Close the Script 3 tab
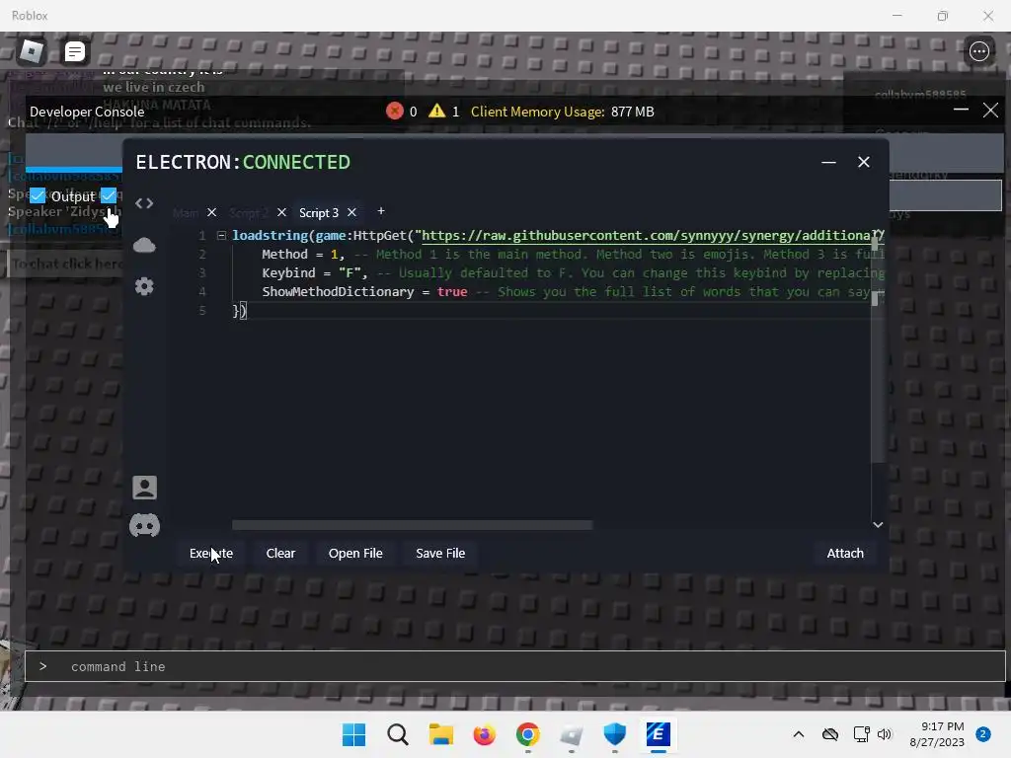 (351, 212)
